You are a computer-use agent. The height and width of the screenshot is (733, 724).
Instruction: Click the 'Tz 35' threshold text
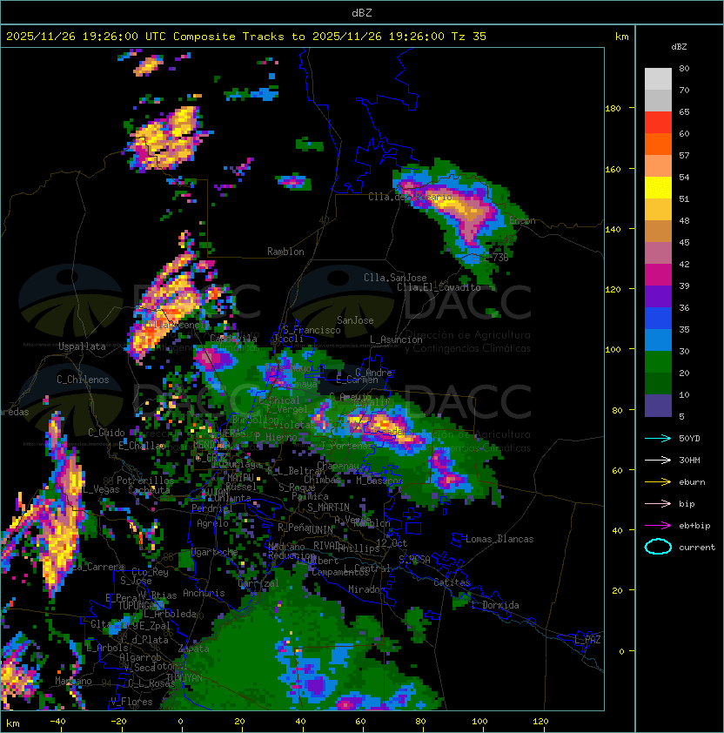pos(469,37)
